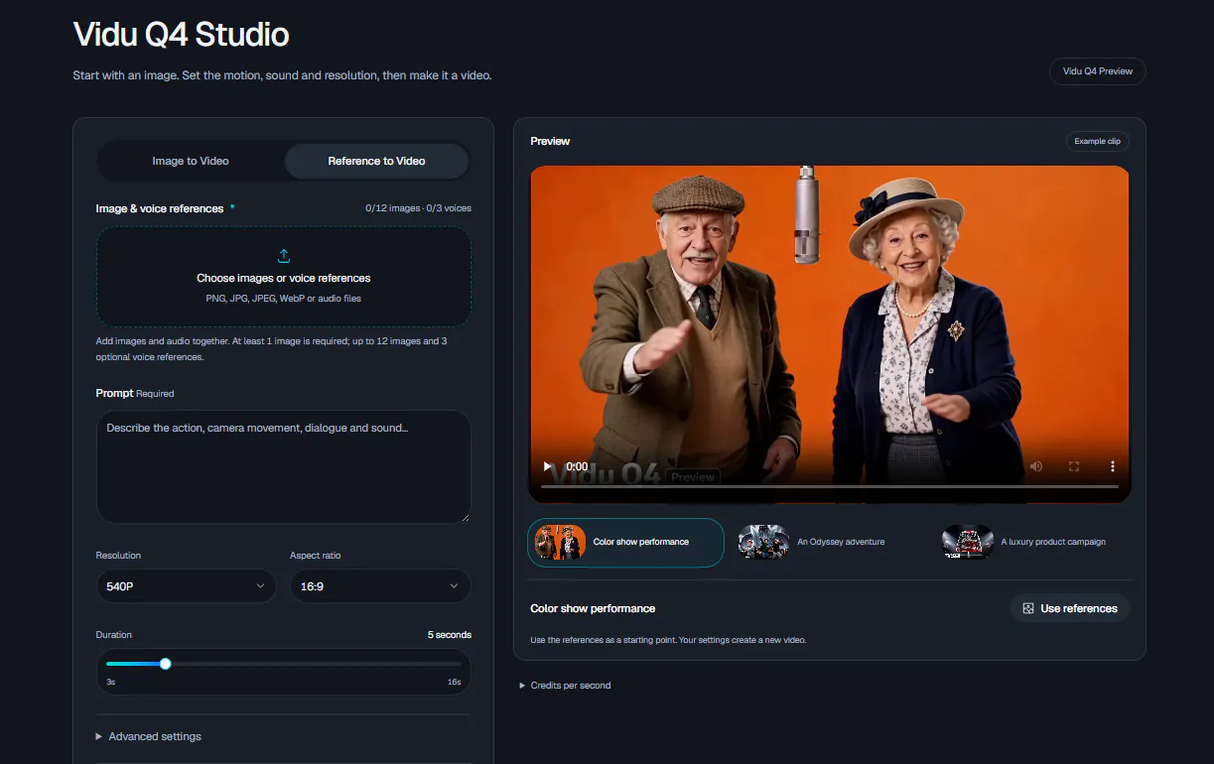Play the preview video
This screenshot has height=764, width=1214.
(547, 466)
